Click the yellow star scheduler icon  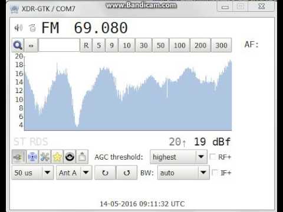pos(57,157)
